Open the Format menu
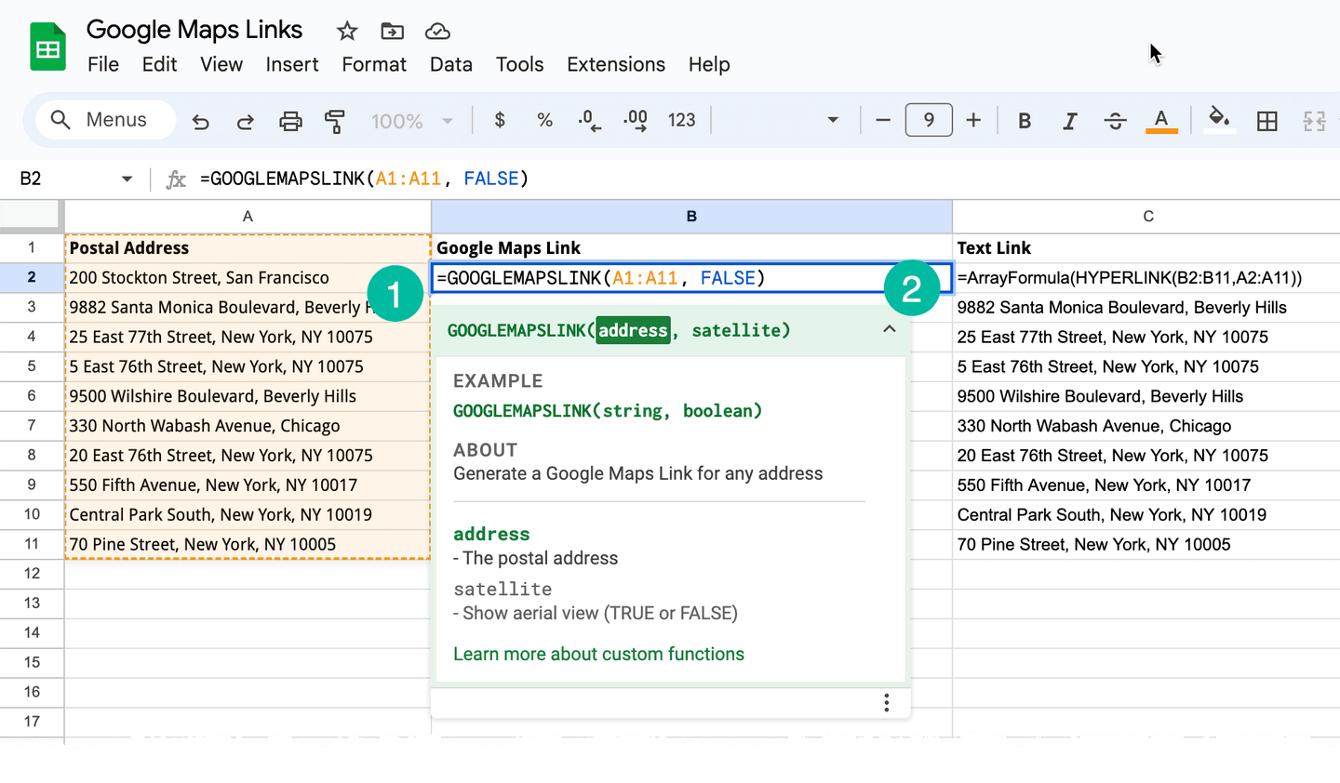 click(374, 64)
